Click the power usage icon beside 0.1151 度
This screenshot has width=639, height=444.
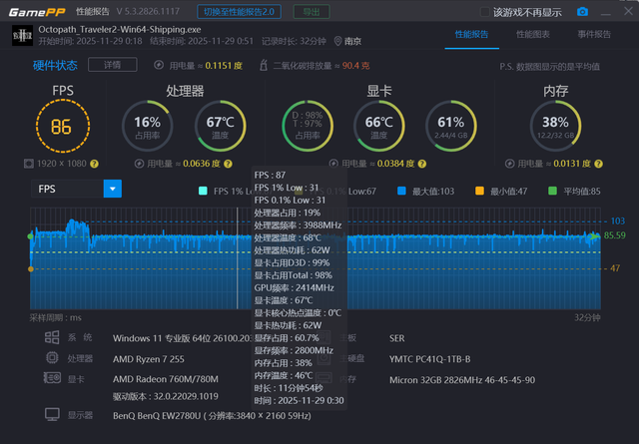[x=159, y=65]
